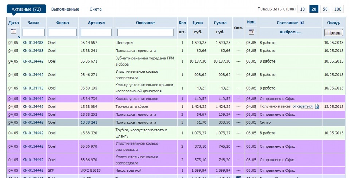
Task: Click the small sort arrow under Дата
Action: pos(19,37)
